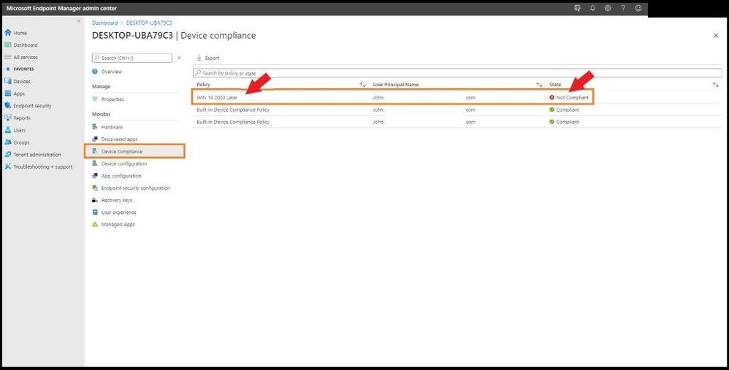Click the Microsoft Endpoint Manager admin center title
Image resolution: width=729 pixels, height=370 pixels.
point(61,8)
